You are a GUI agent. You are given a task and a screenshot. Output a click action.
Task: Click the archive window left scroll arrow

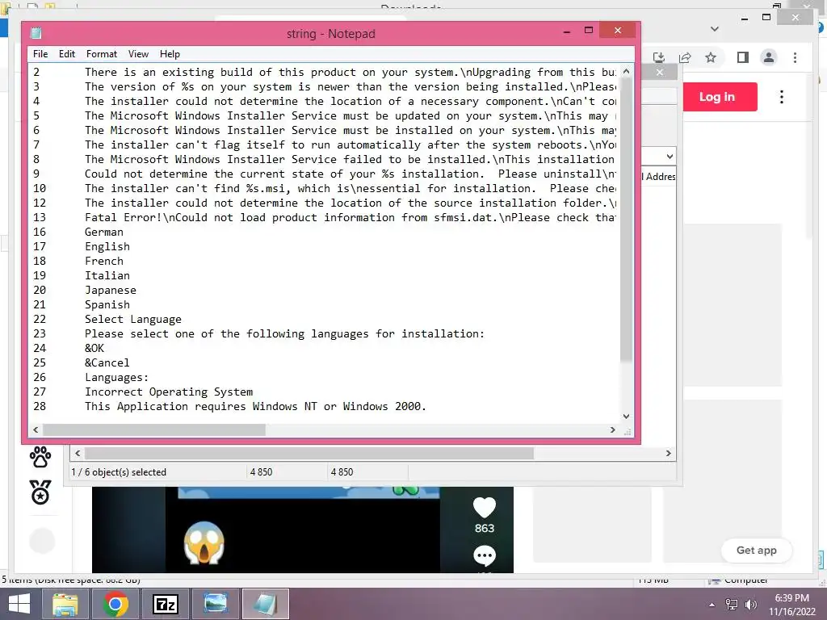pyautogui.click(x=78, y=454)
